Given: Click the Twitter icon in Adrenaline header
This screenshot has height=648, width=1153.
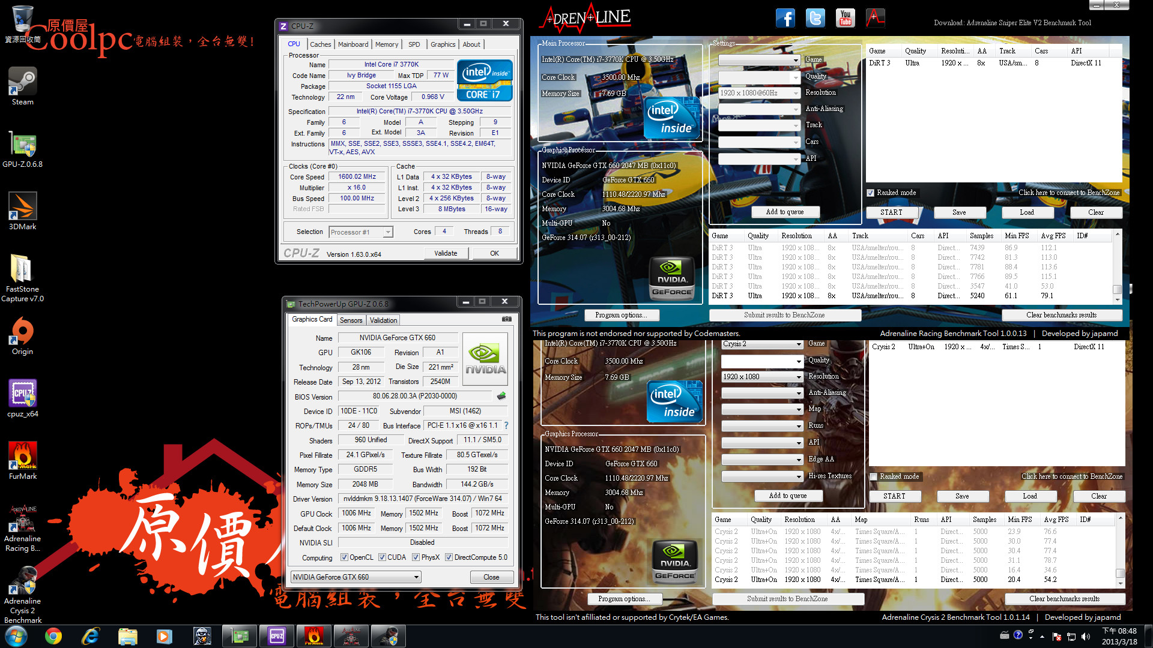Looking at the screenshot, I should coord(815,18).
